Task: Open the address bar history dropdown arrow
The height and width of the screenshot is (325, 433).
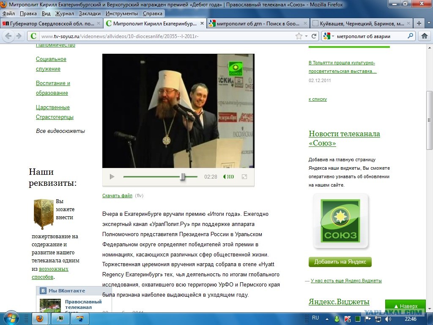Action: click(x=306, y=36)
